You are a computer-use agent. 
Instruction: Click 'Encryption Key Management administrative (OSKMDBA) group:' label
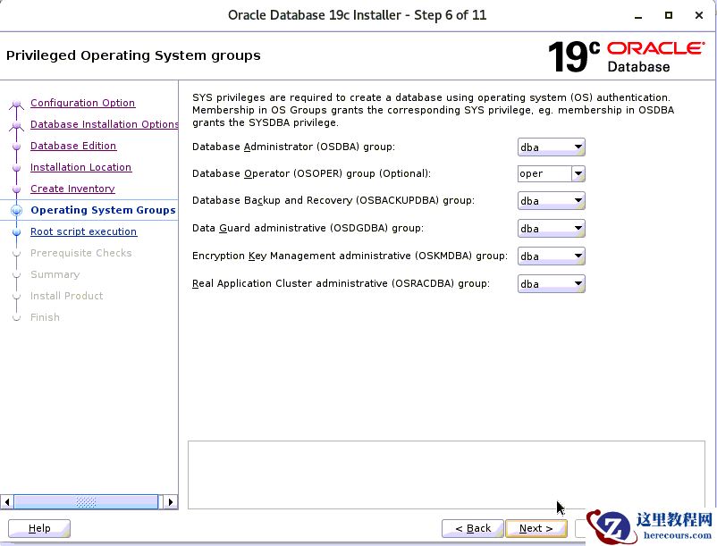pyautogui.click(x=350, y=256)
